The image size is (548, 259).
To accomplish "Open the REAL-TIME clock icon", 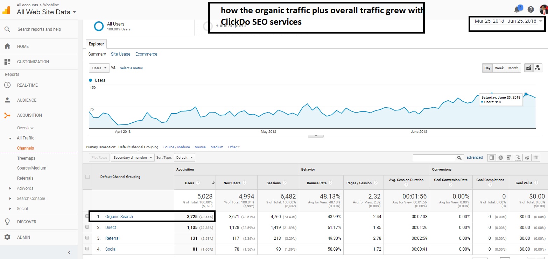I will (x=7, y=85).
